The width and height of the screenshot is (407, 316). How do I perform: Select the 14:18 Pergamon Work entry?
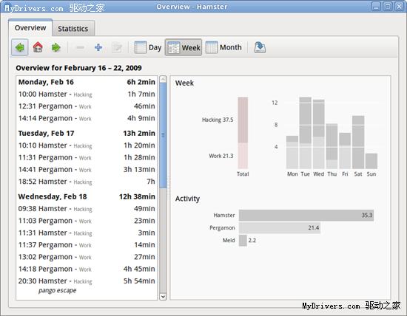(x=87, y=269)
